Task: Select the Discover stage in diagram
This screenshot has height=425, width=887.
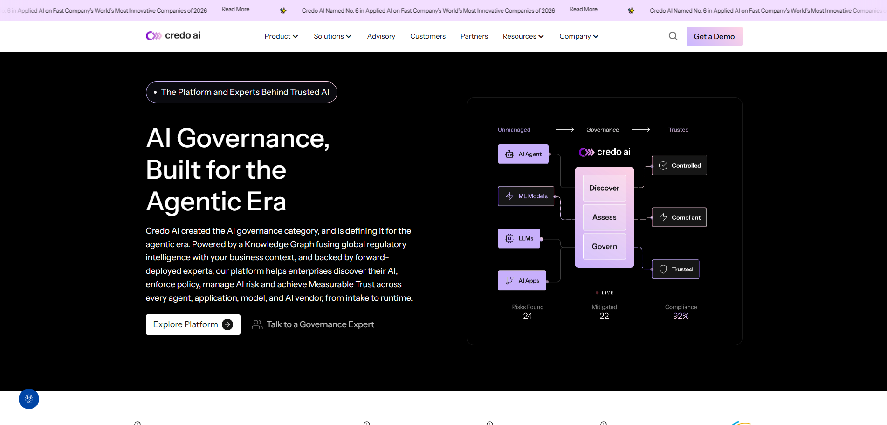Action: point(605,188)
